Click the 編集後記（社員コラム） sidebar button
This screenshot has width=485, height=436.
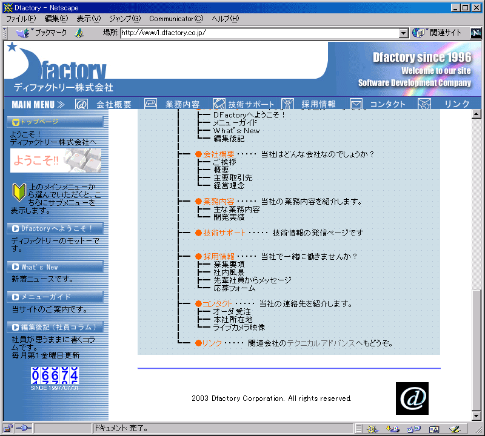55,327
